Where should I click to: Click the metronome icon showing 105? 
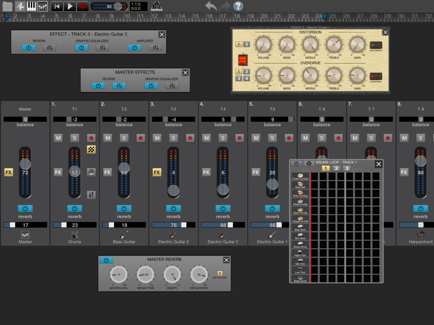tap(156, 6)
